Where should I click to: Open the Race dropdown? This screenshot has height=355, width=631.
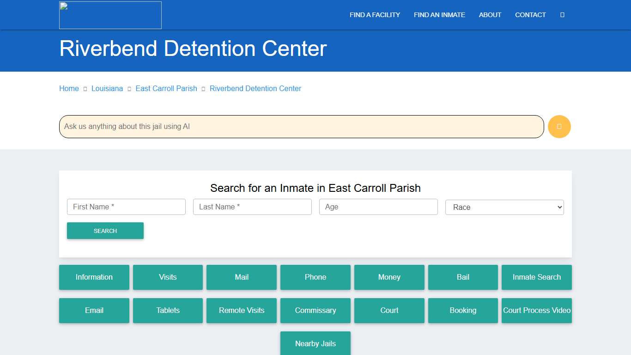[x=504, y=207]
